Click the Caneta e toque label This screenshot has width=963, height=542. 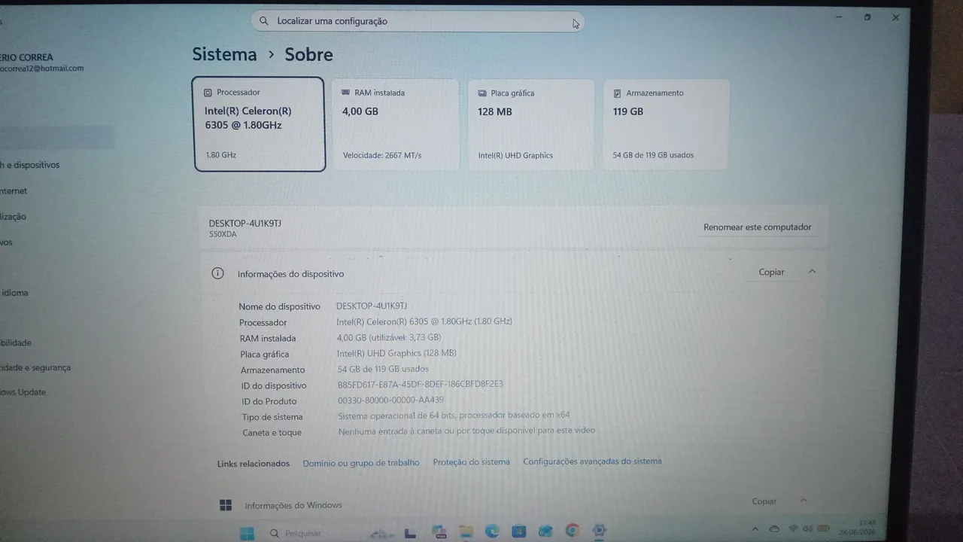point(272,433)
